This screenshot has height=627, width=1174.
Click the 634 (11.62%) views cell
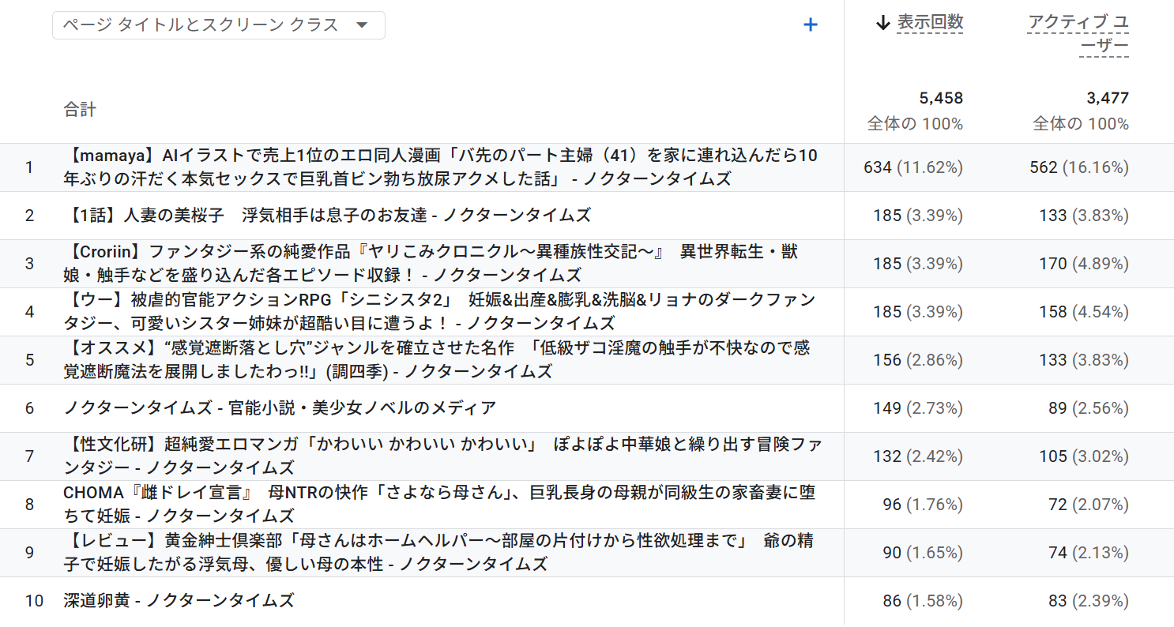coord(913,167)
